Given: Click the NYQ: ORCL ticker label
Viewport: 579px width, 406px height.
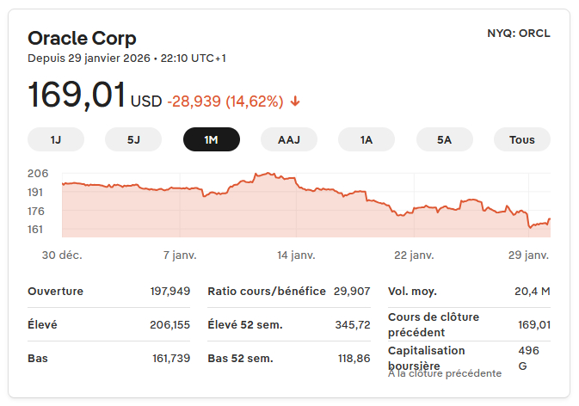Looking at the screenshot, I should click(x=518, y=34).
